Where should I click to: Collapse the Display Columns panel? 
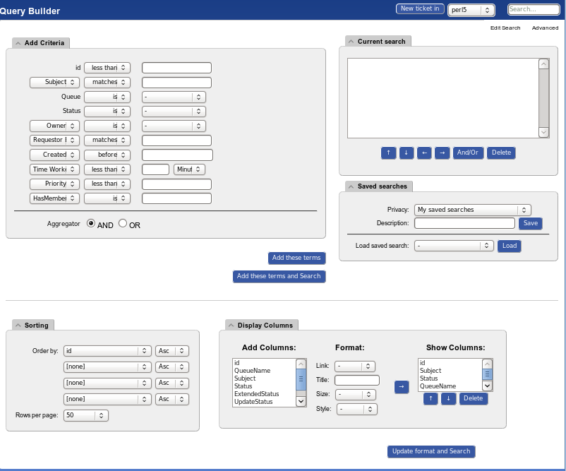pos(231,326)
